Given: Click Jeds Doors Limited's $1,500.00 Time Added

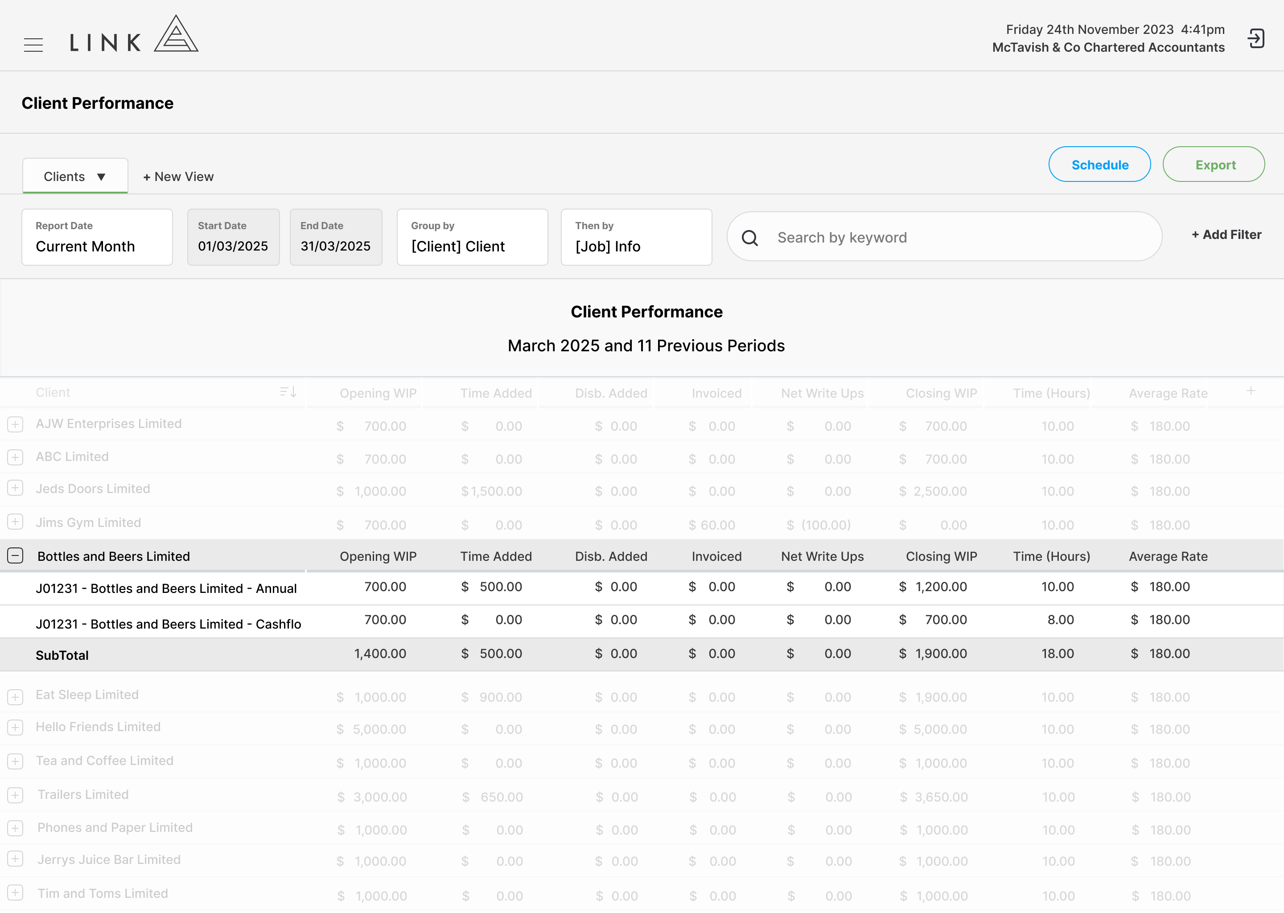Looking at the screenshot, I should tap(491, 491).
